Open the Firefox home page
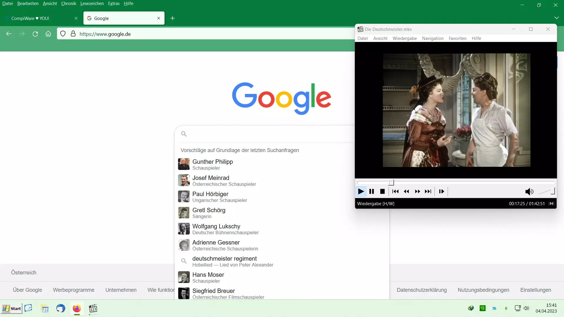The width and height of the screenshot is (564, 317). pyautogui.click(x=48, y=34)
